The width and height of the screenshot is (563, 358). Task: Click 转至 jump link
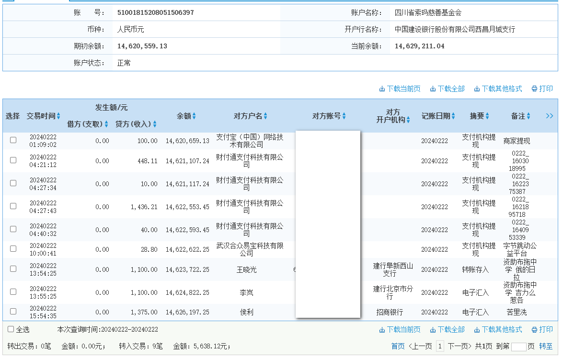pyautogui.click(x=546, y=346)
